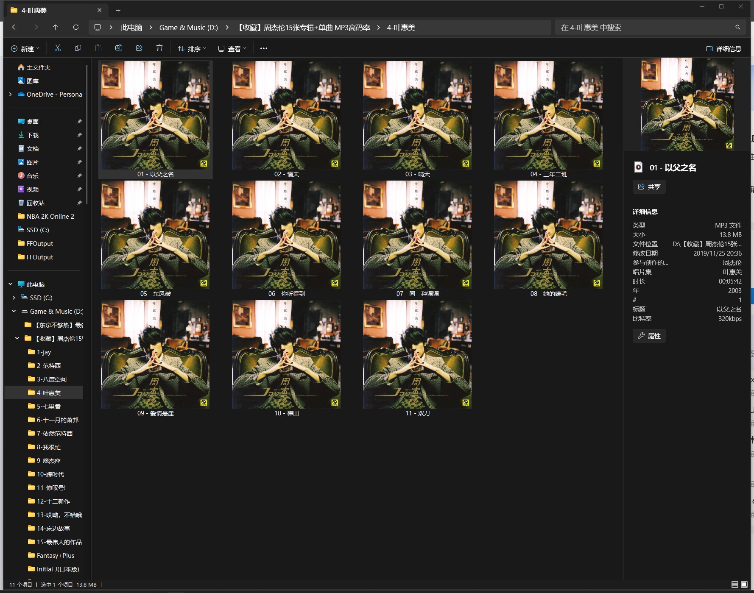754x593 pixels.
Task: Click the pin icon beside 视频
Action: point(79,189)
